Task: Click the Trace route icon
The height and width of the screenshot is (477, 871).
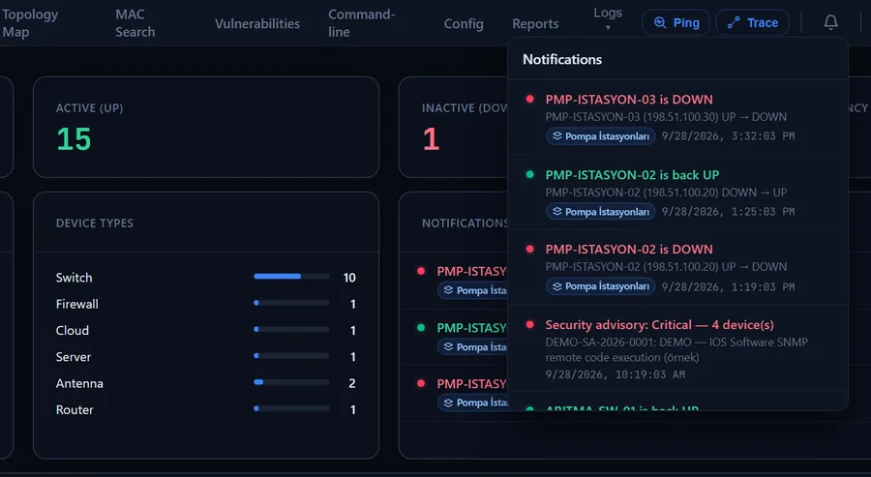Action: coord(734,23)
